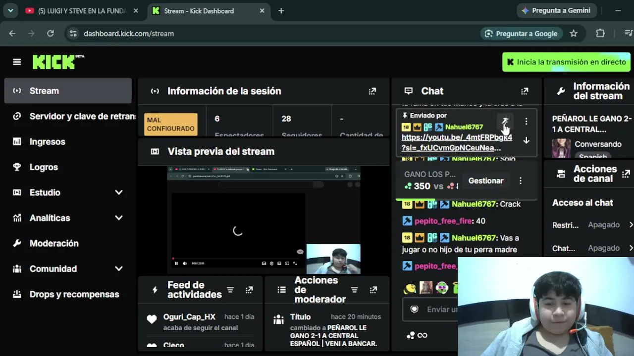Open Moderación from the sidebar
Viewport: 634px width, 356px height.
tap(68, 243)
